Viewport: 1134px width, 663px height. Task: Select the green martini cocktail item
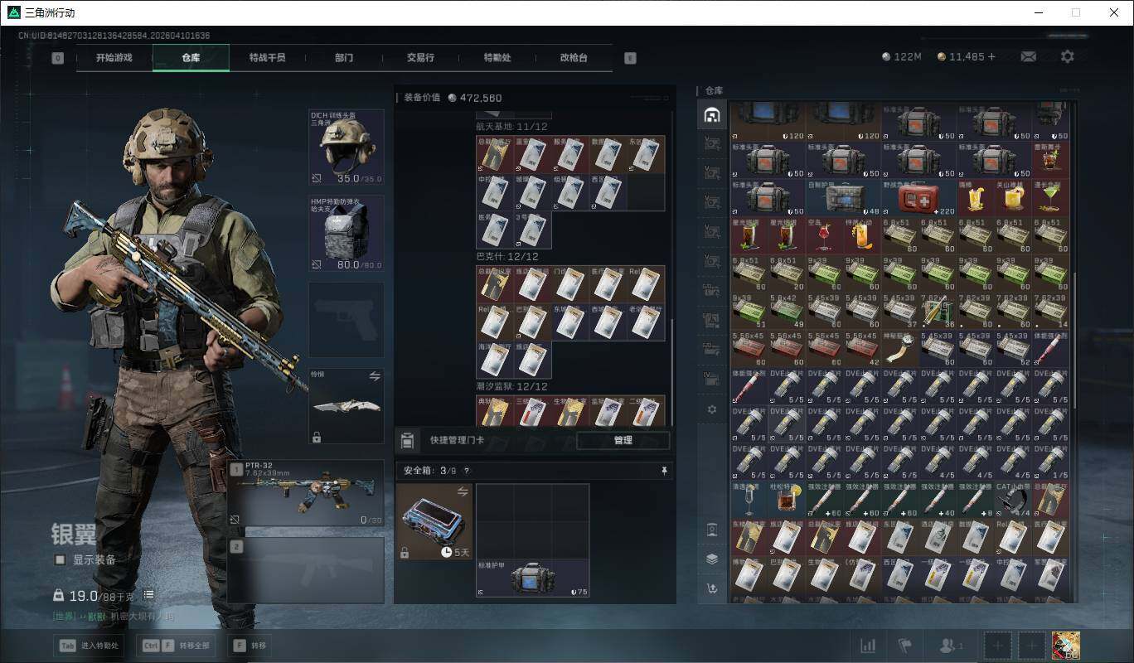point(1050,198)
